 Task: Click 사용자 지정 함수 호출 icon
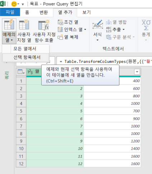point(44,25)
